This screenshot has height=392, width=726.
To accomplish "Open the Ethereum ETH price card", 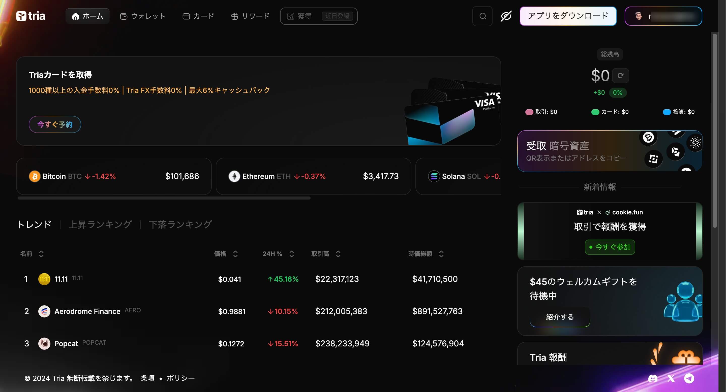I will click(313, 176).
